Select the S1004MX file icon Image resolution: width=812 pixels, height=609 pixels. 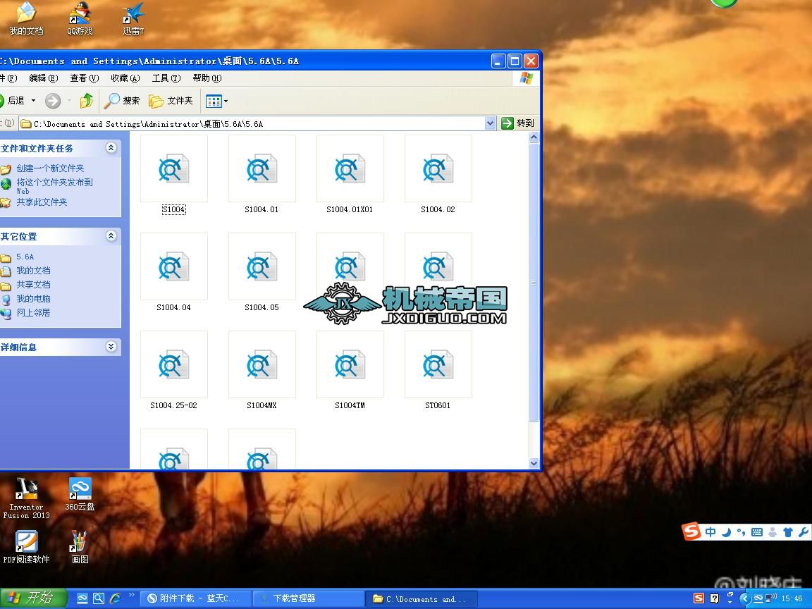coord(262,364)
